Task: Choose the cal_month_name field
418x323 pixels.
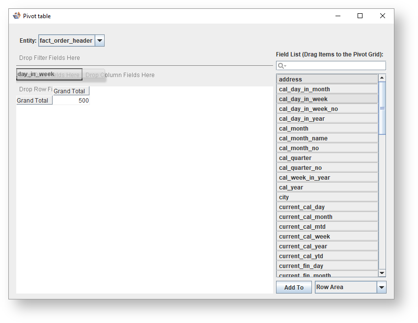Action: 327,138
